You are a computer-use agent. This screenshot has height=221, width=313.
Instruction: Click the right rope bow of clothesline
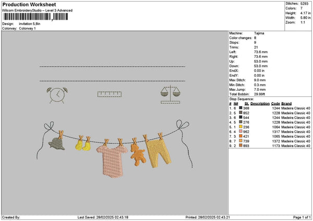coord(183,125)
